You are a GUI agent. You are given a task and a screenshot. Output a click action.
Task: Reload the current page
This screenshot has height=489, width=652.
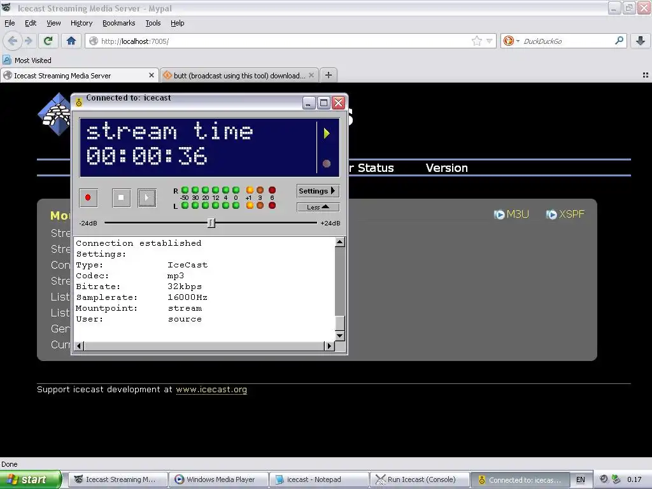point(48,41)
